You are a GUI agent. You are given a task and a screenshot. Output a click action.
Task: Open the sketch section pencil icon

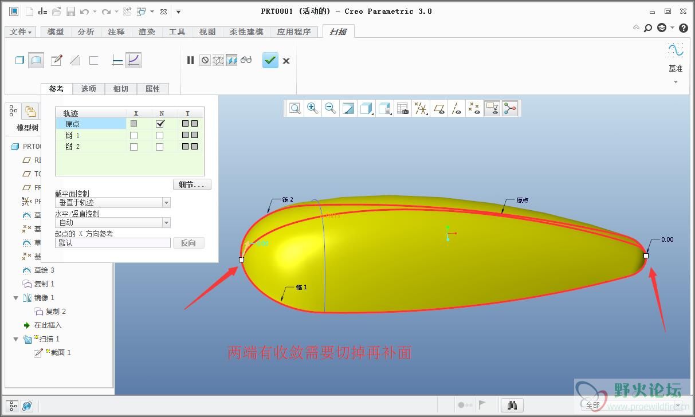[x=56, y=60]
